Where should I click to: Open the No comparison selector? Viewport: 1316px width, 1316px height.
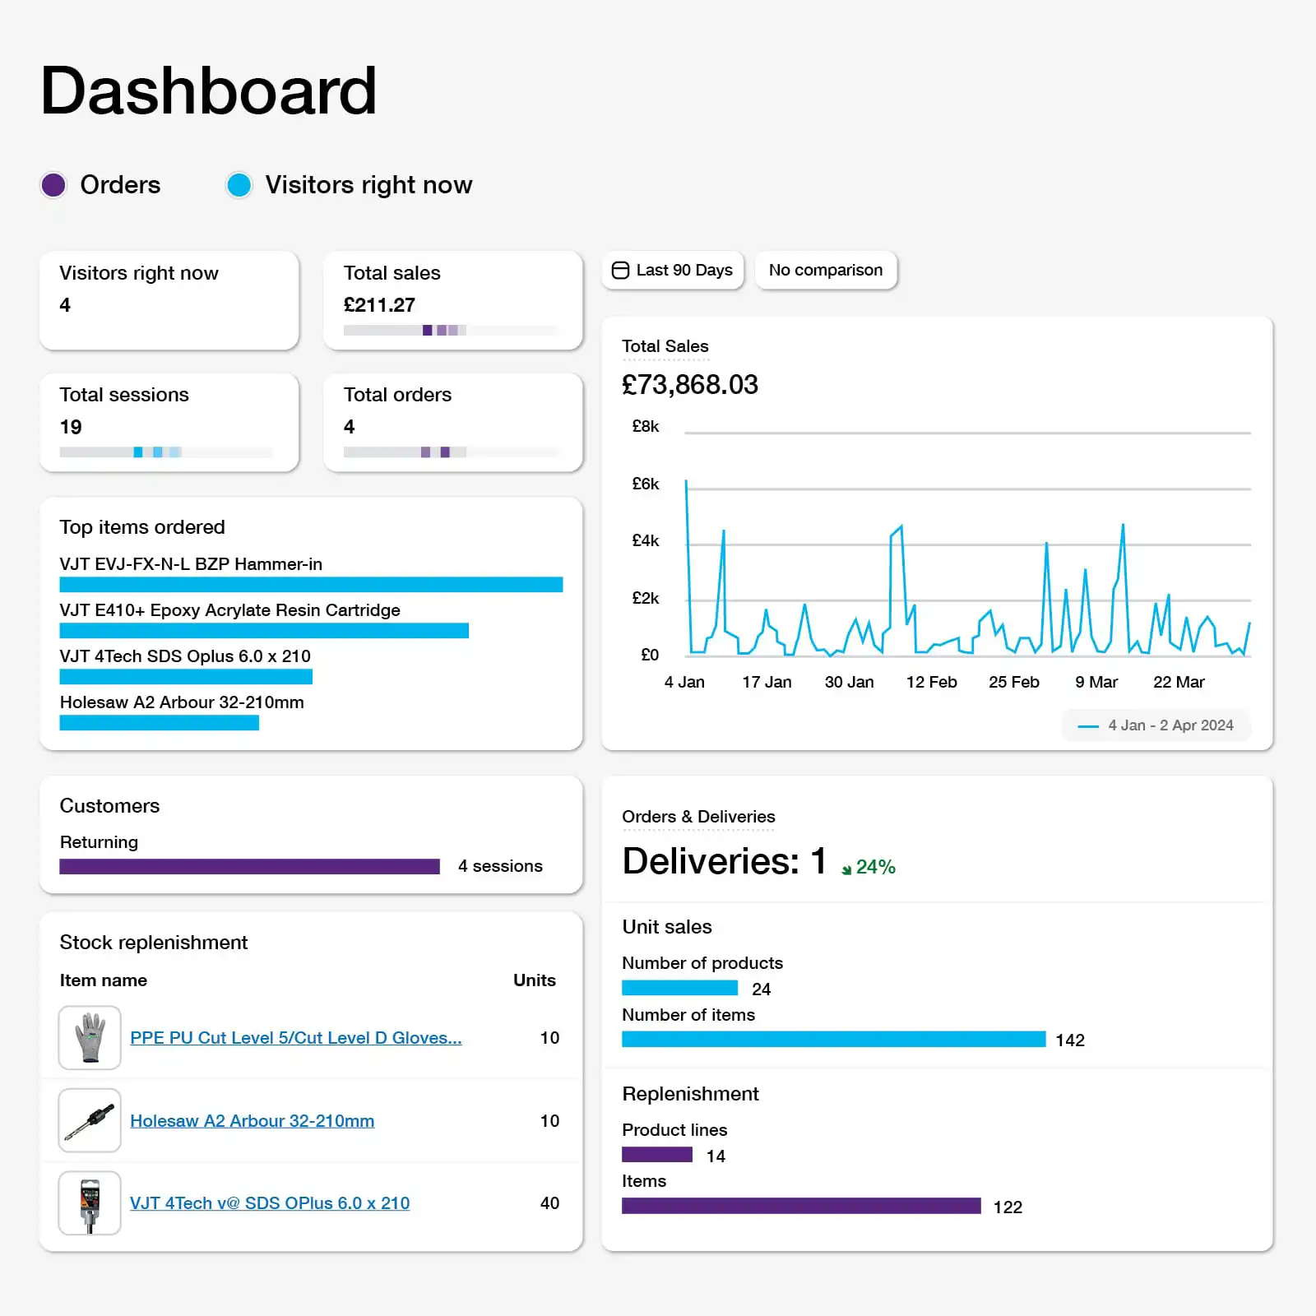[825, 270]
